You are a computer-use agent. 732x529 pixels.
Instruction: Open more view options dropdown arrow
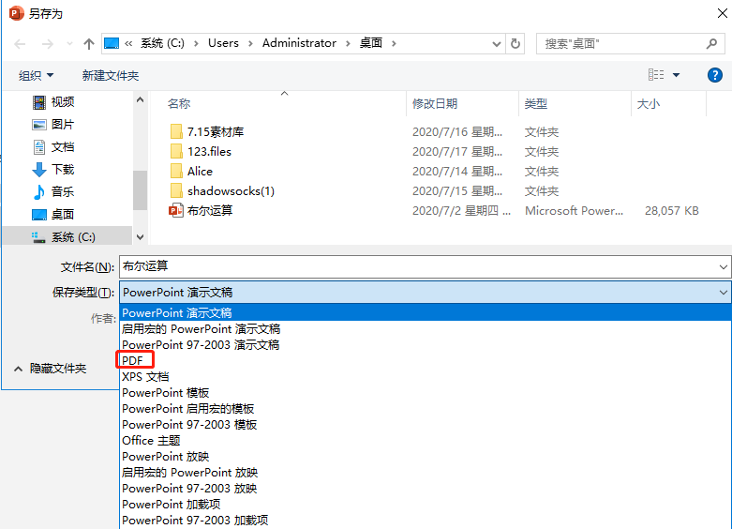(676, 75)
